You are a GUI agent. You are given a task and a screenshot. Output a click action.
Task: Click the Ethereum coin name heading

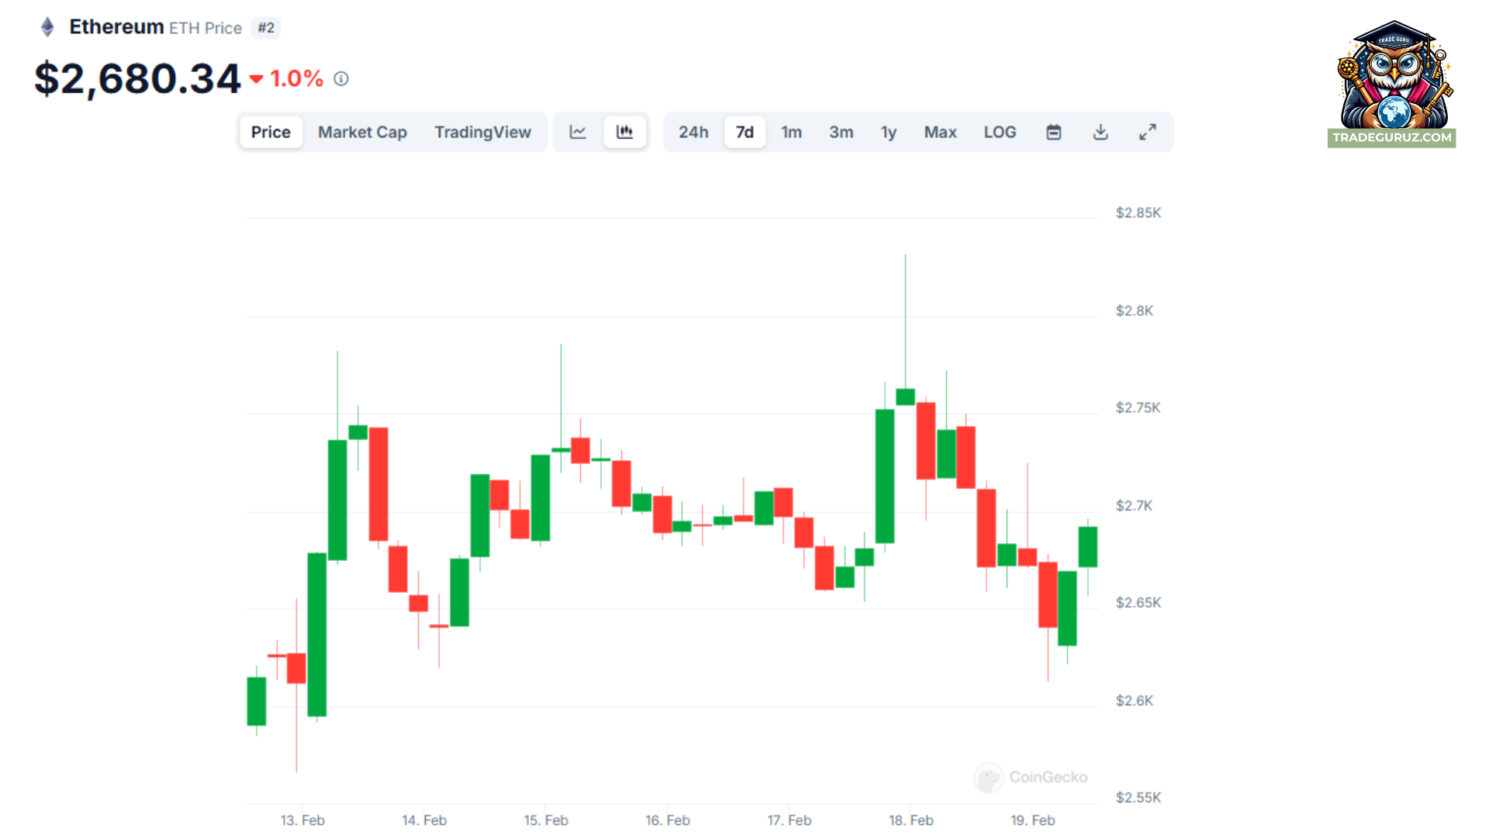coord(116,26)
